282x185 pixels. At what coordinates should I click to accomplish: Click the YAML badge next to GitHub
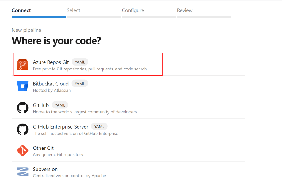point(60,105)
